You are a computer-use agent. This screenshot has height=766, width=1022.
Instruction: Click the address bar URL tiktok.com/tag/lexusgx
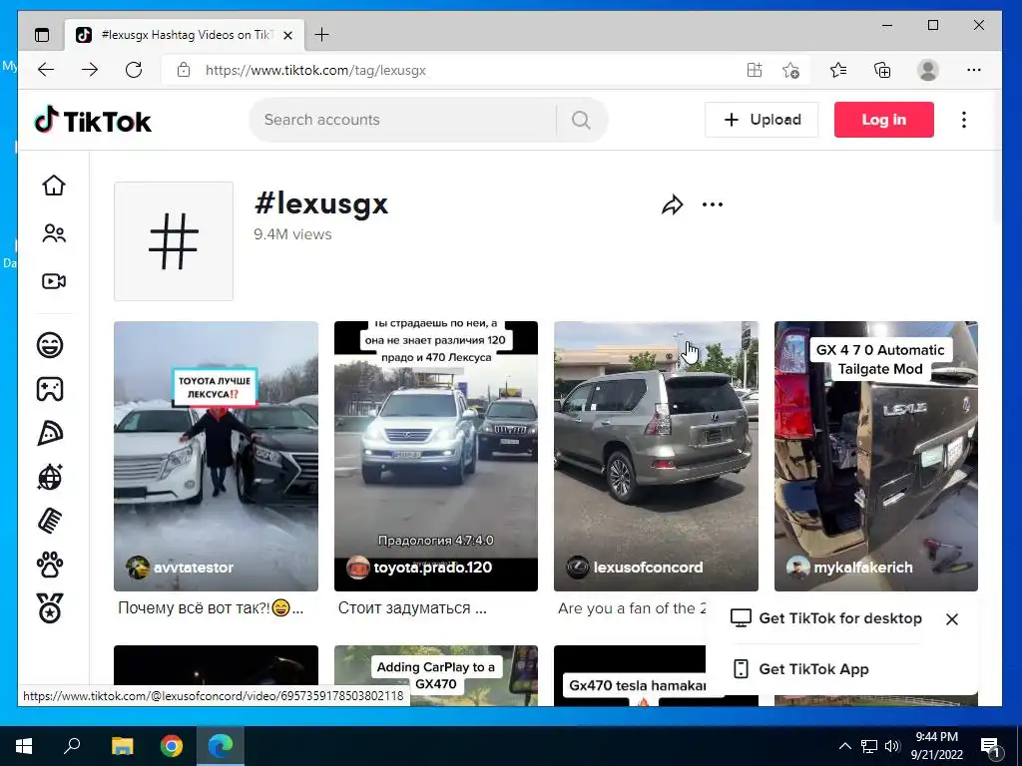pos(315,70)
